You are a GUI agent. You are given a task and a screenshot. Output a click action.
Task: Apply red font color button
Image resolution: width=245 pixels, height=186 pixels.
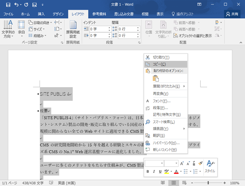176,172
